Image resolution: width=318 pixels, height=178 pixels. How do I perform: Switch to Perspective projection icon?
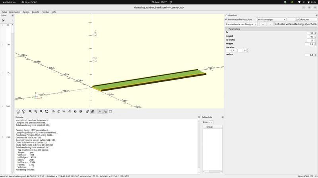87,112
